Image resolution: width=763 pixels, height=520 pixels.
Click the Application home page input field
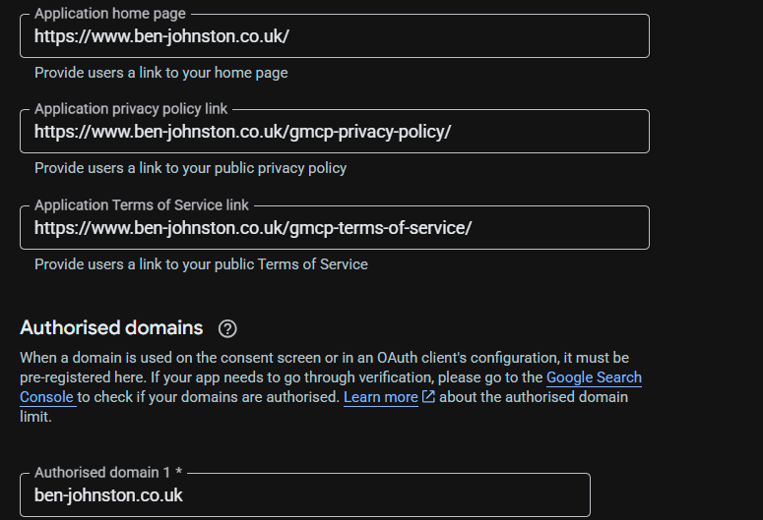click(335, 36)
